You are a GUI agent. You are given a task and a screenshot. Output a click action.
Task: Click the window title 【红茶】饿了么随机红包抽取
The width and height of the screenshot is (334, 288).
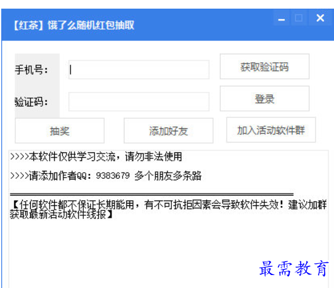(74, 25)
